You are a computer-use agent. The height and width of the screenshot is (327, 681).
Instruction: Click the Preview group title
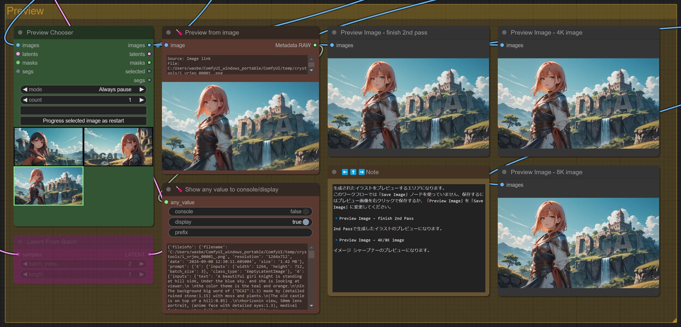click(x=25, y=11)
